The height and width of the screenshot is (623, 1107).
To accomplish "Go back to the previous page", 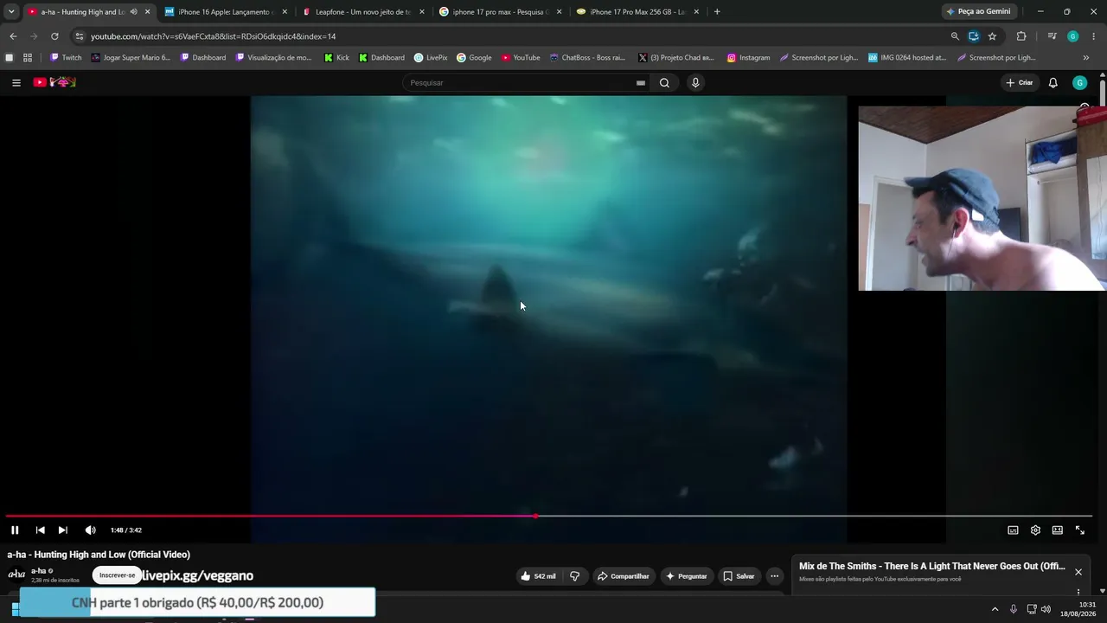I will coord(13,36).
